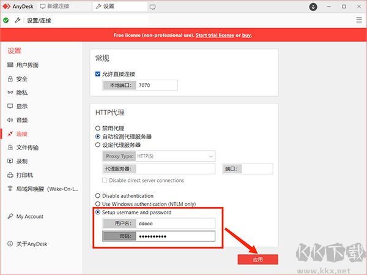
Task: Select 自动检测代理服务器 radio option
Action: coord(98,137)
